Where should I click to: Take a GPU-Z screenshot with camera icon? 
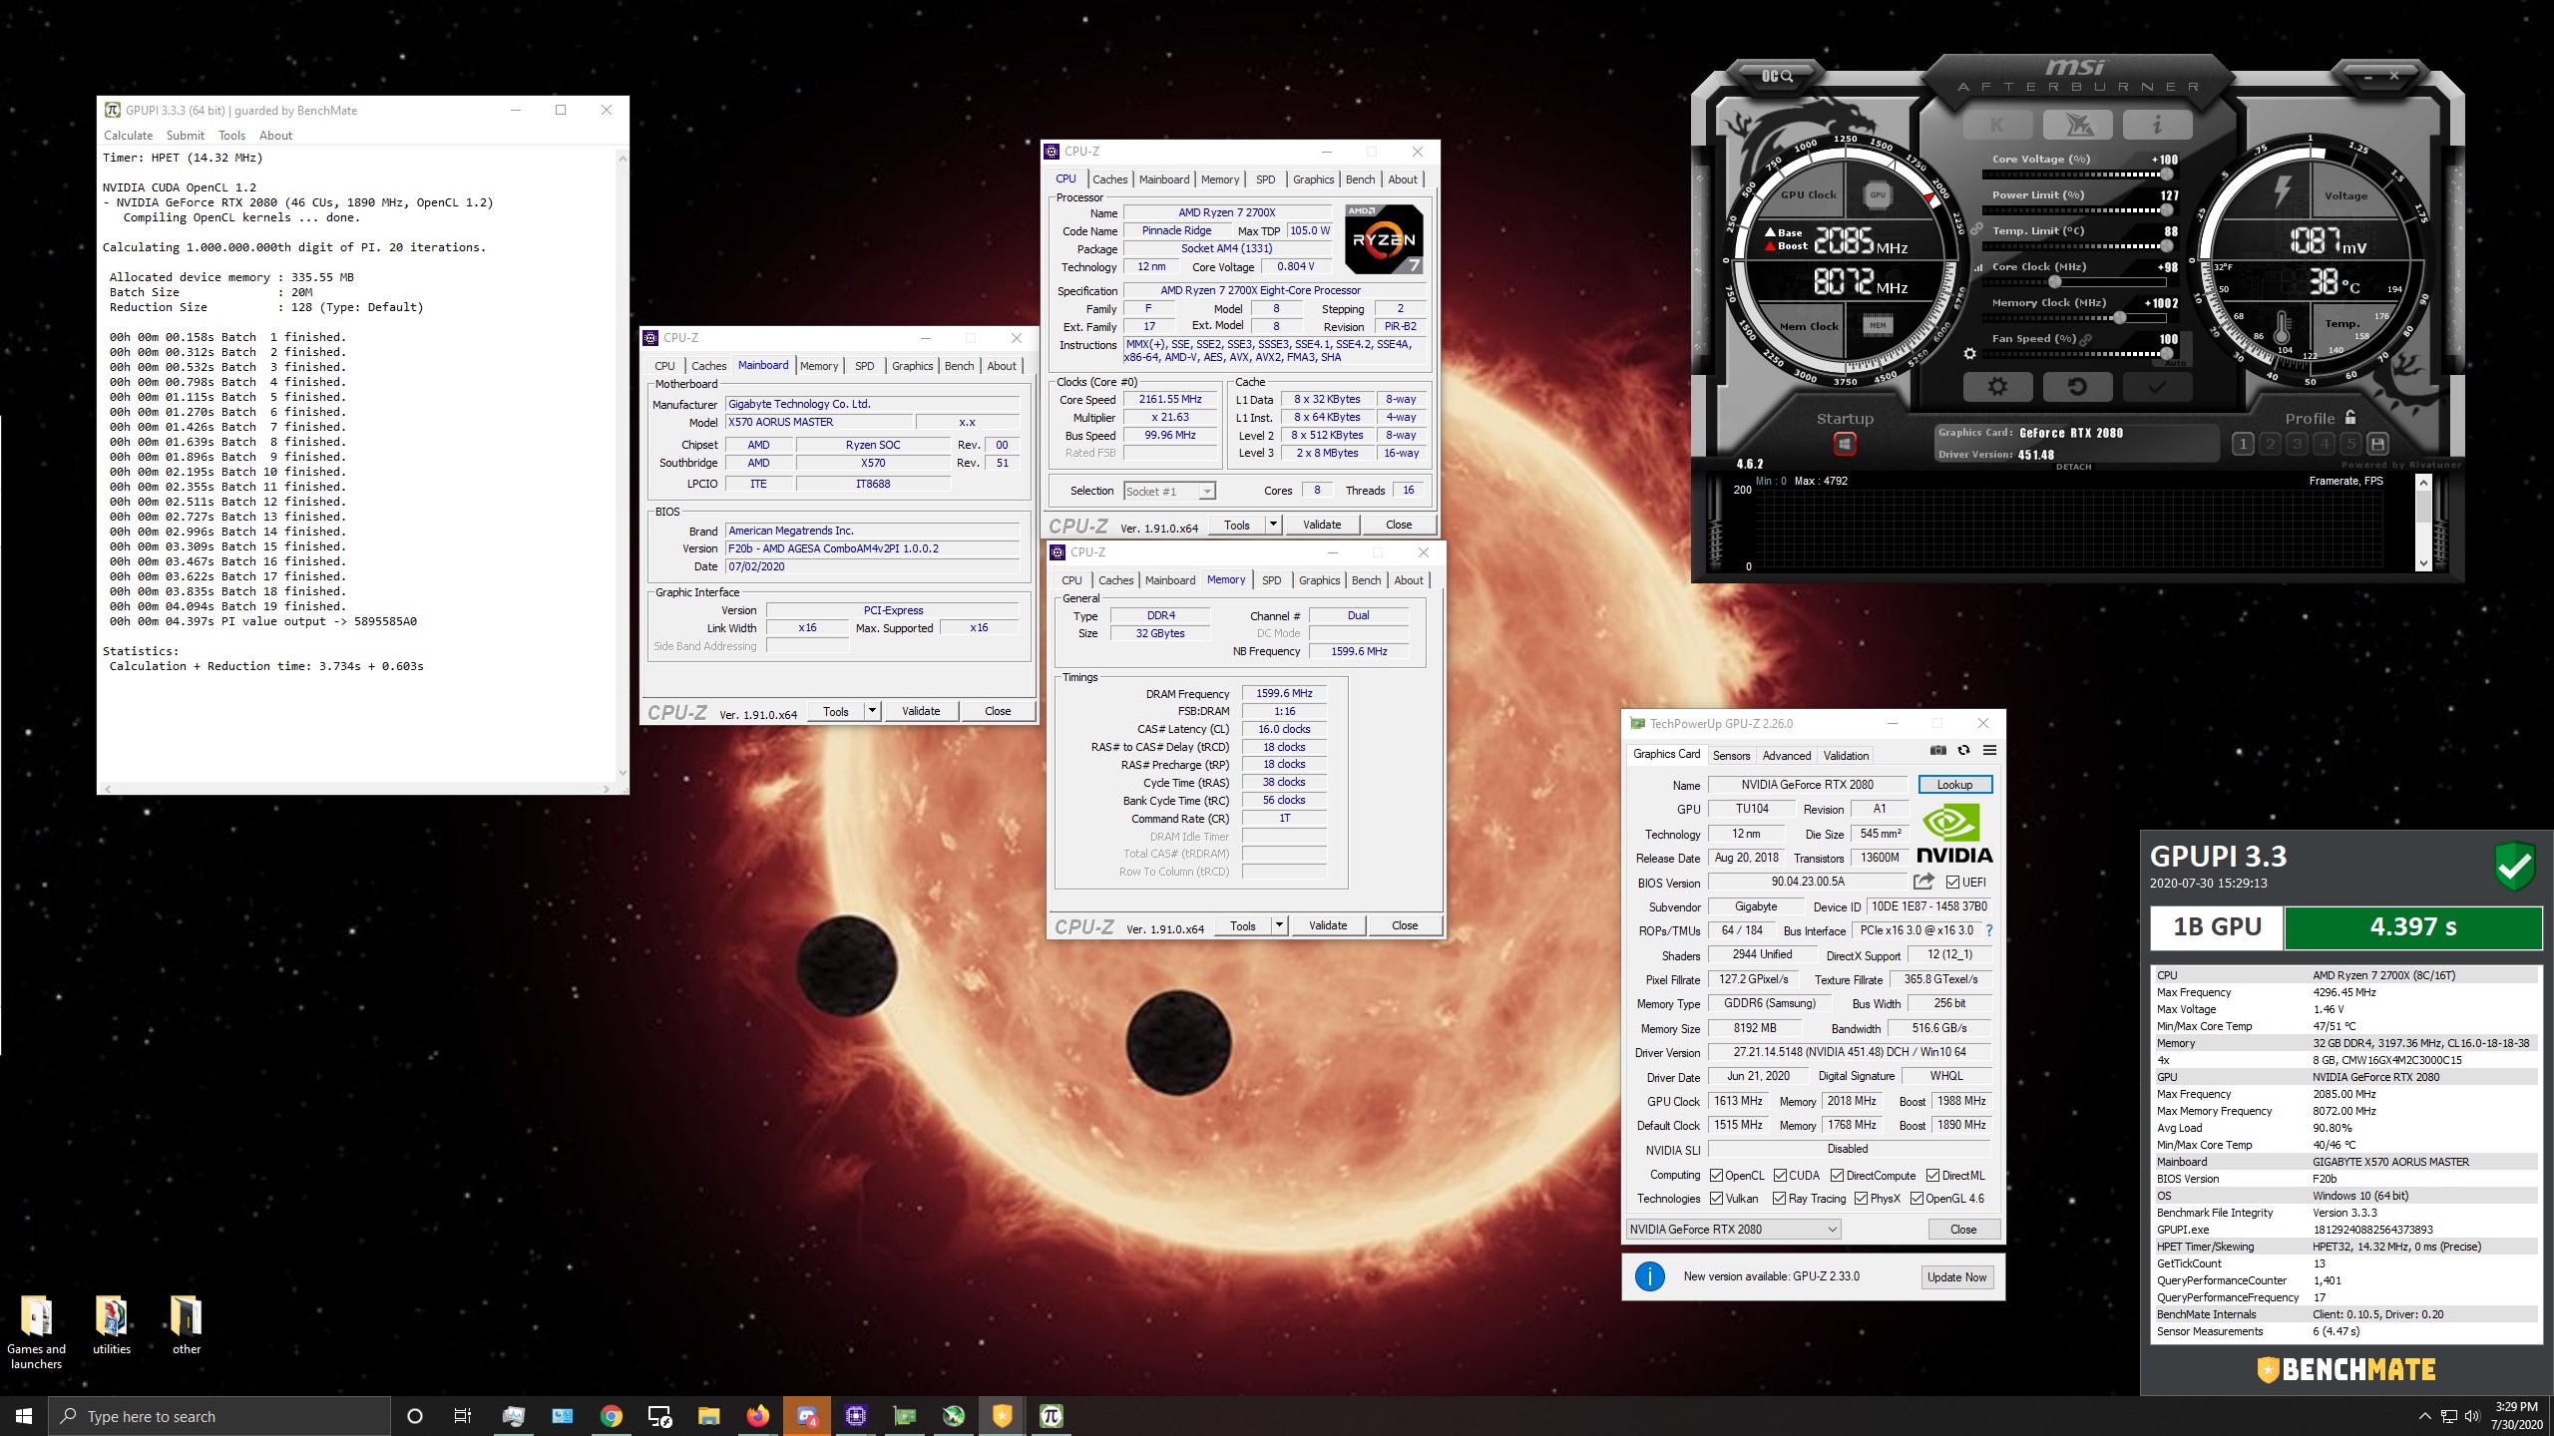tap(1937, 751)
